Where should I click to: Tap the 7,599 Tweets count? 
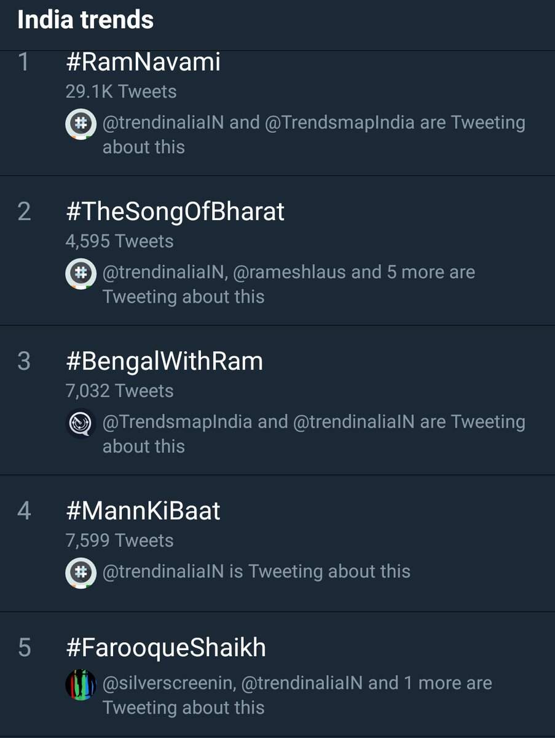point(119,541)
